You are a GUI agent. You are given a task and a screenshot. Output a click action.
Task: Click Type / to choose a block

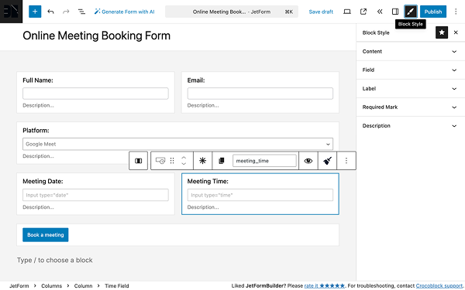55,260
